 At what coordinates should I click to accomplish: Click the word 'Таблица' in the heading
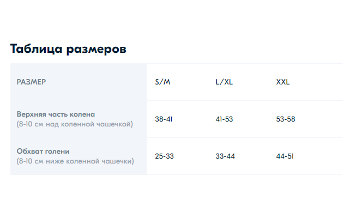click(37, 49)
